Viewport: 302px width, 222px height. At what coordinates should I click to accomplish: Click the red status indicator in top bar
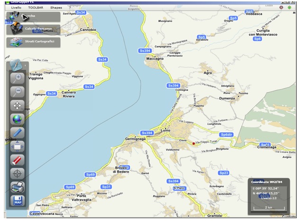(281, 8)
